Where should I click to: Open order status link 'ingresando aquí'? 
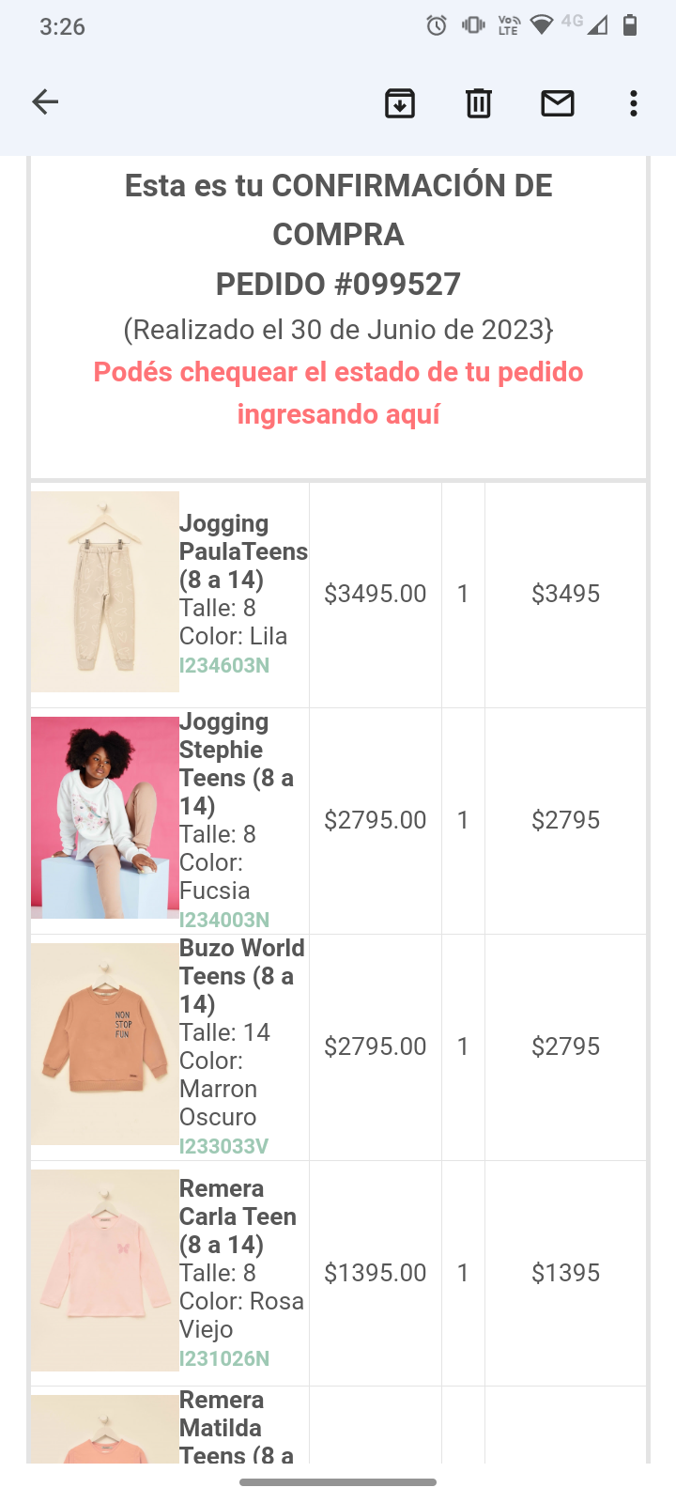[338, 414]
